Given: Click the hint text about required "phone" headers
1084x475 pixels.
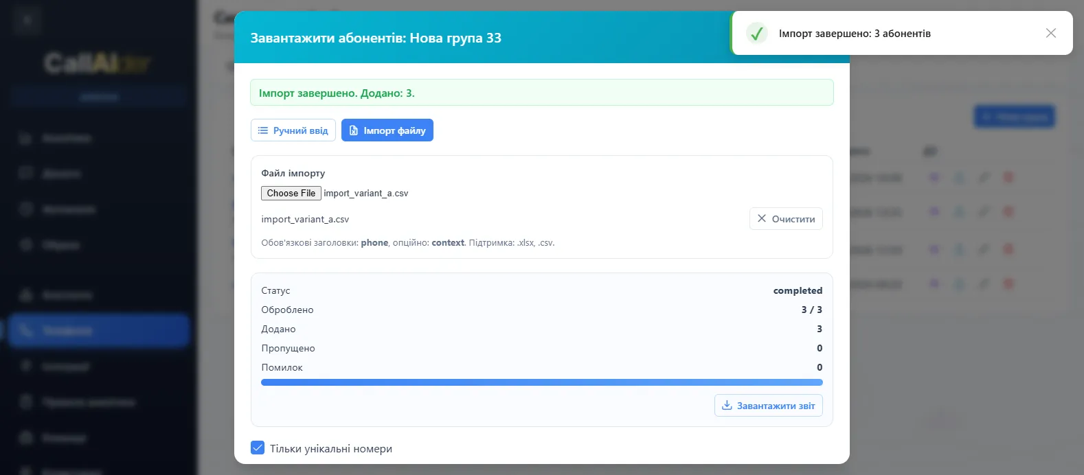Looking at the screenshot, I should pos(408,243).
